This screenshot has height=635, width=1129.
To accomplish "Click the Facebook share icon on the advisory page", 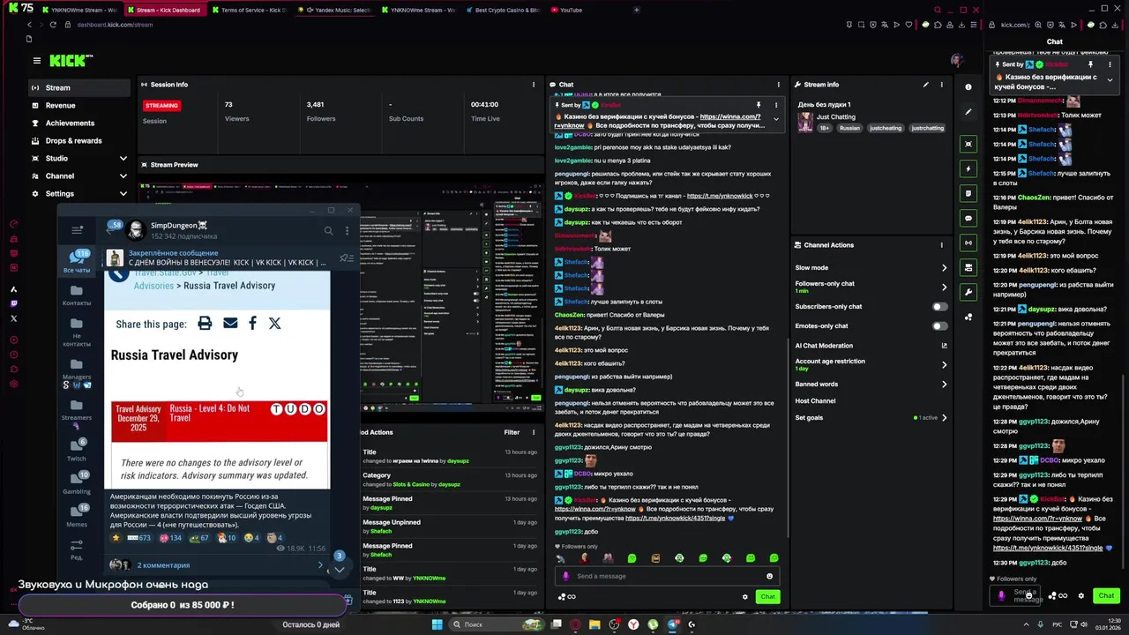I will 252,324.
